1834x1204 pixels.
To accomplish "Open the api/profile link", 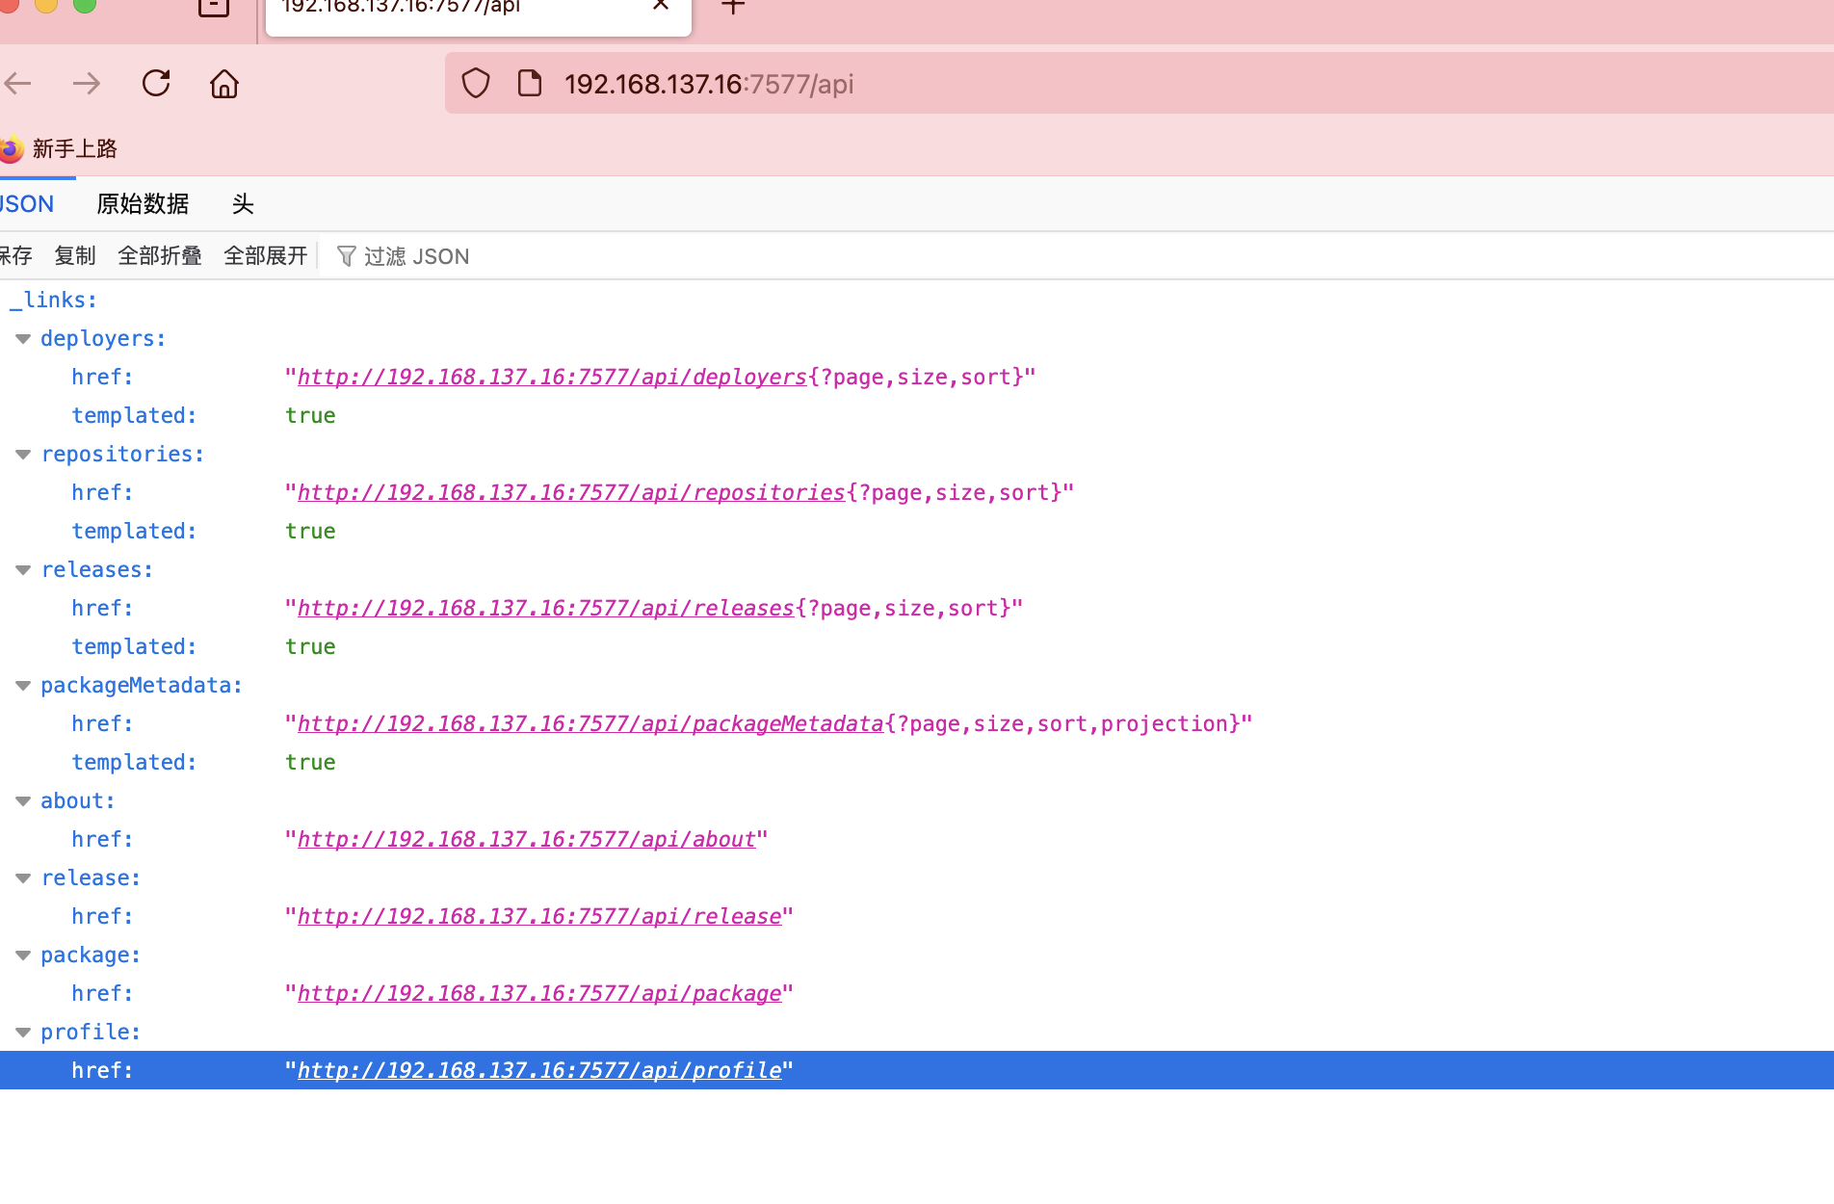I will (x=539, y=1071).
